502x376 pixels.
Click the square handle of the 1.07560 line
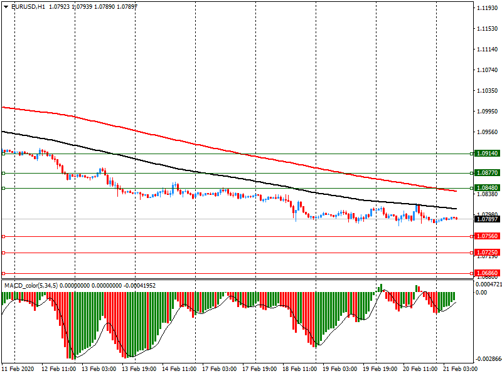[4, 236]
